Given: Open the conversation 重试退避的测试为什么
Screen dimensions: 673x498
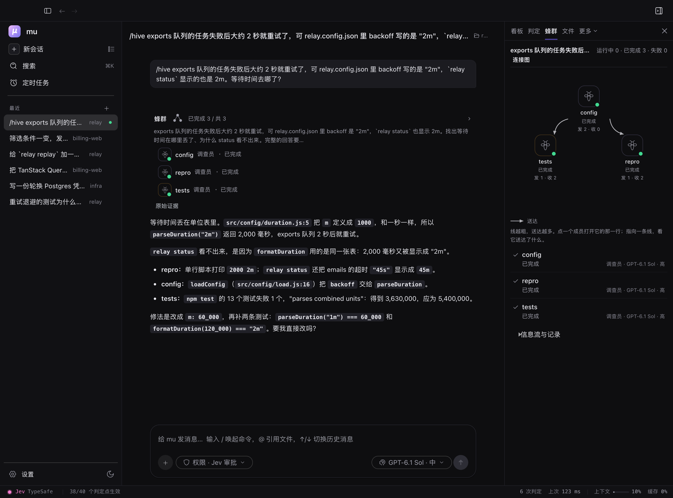Looking at the screenshot, I should click(x=61, y=202).
